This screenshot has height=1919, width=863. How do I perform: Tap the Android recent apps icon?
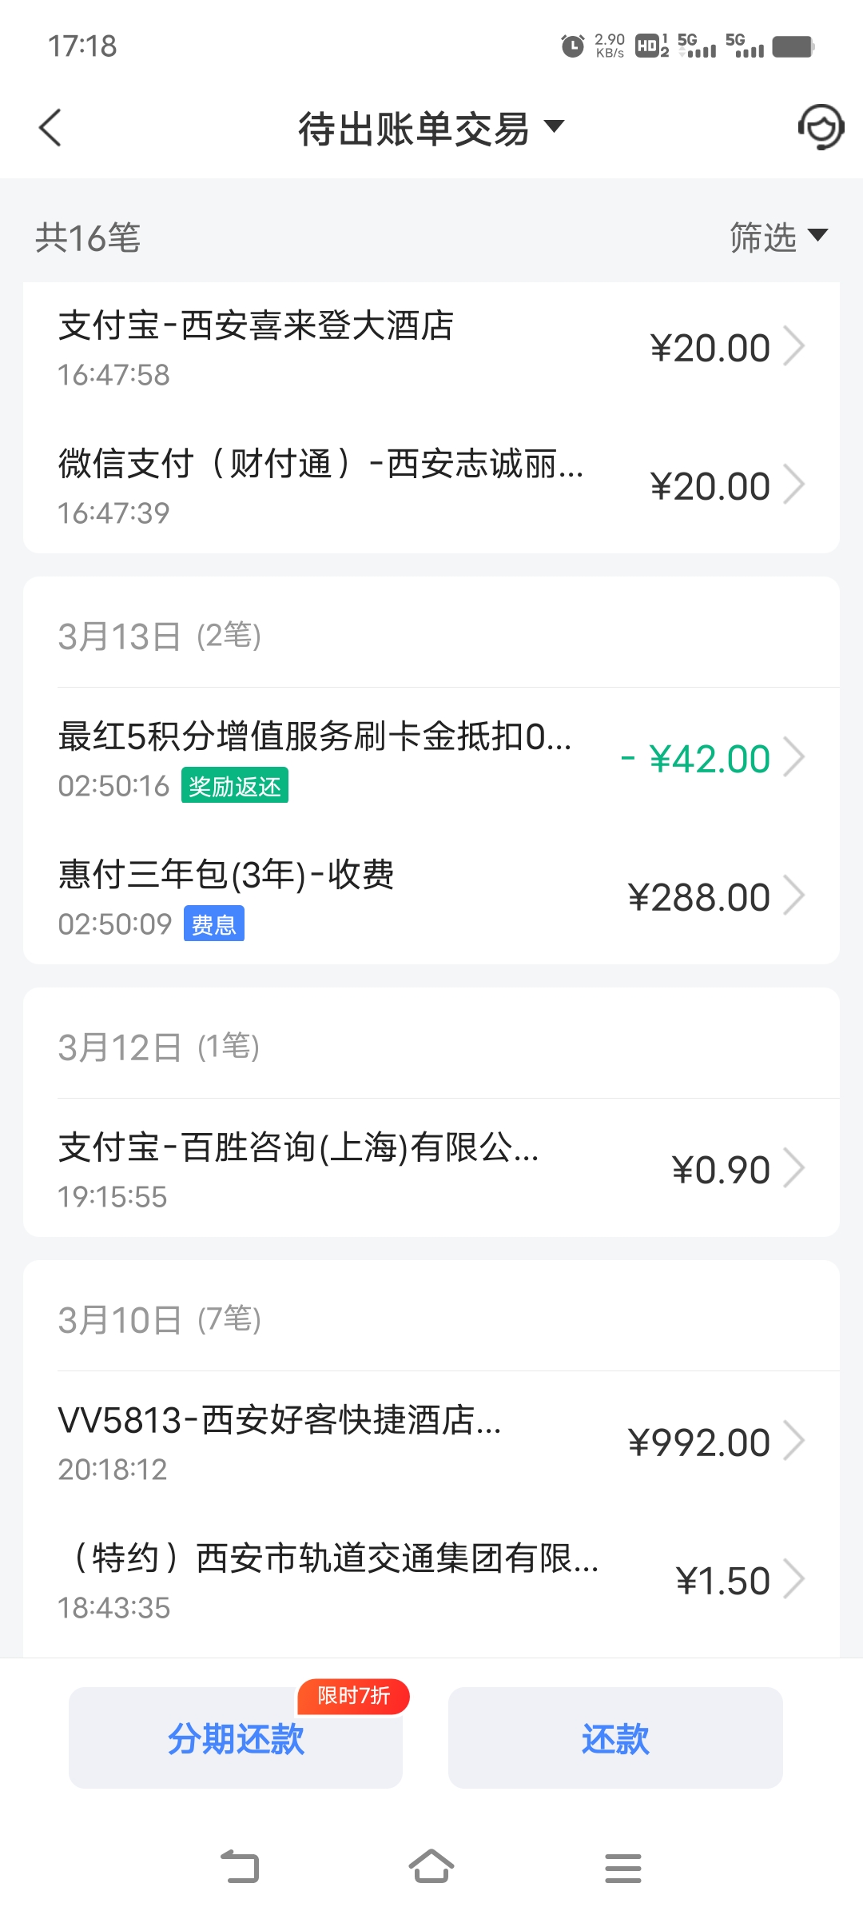click(623, 1868)
